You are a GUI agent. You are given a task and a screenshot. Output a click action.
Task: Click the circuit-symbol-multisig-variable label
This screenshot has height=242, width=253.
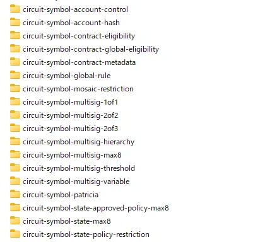tap(76, 181)
